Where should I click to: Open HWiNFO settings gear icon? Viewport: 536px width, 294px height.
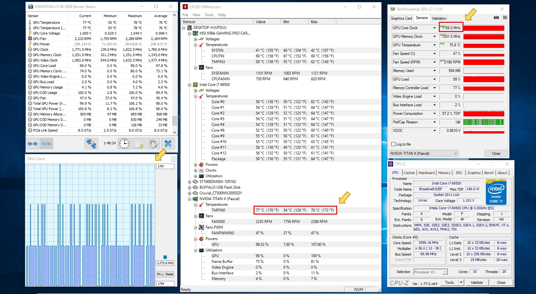coord(153,144)
